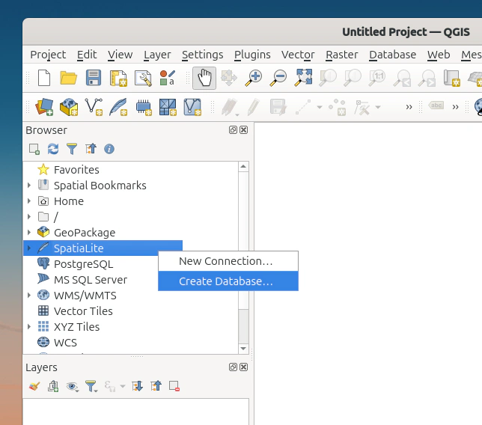Screen dimensions: 482x425
Task: Click the New Project icon
Action: (x=44, y=77)
